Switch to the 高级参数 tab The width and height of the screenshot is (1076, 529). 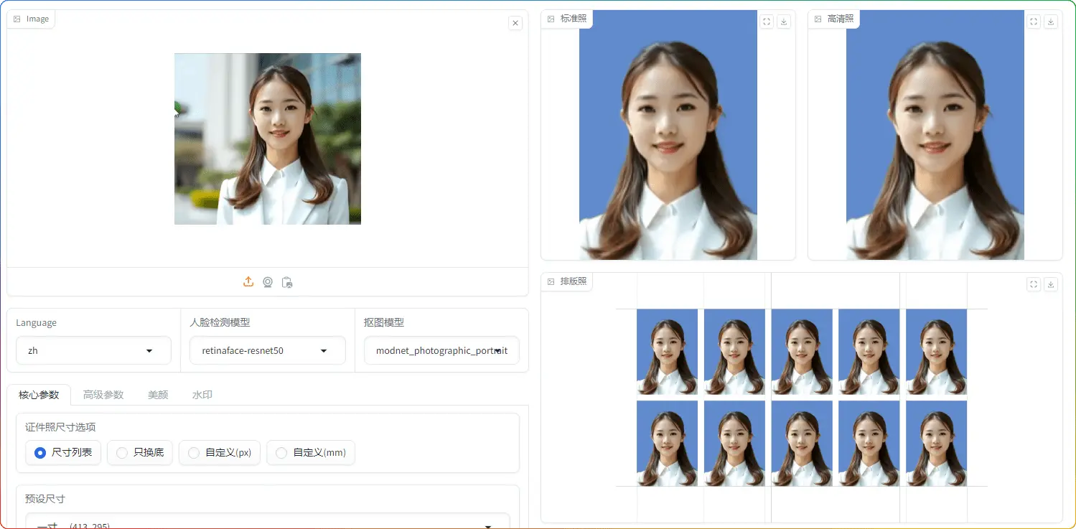[103, 395]
